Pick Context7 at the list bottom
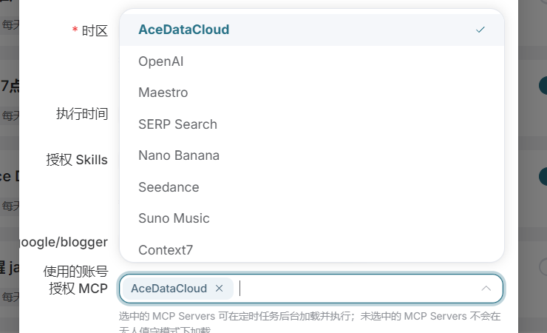Image resolution: width=547 pixels, height=333 pixels. click(x=311, y=249)
